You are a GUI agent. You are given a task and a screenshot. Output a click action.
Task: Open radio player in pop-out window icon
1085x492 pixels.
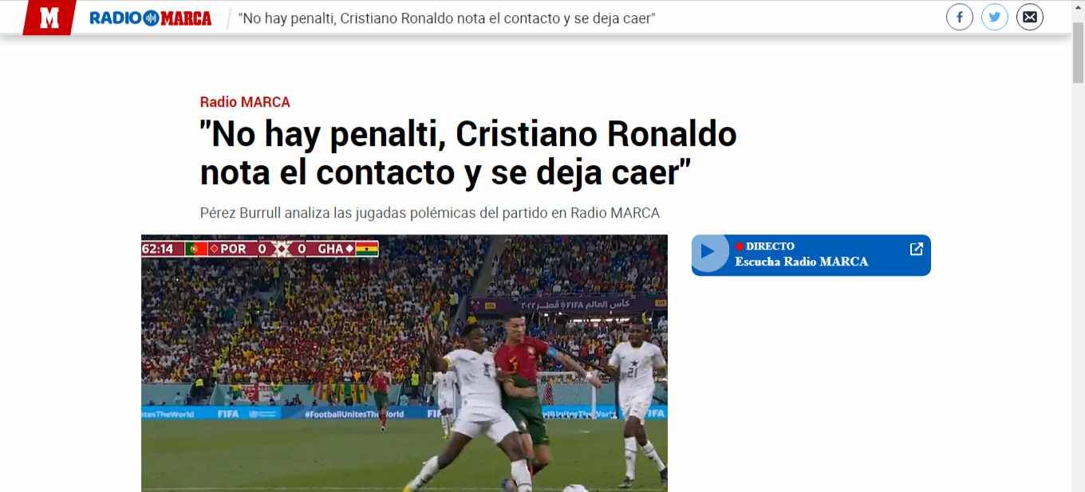[x=917, y=249]
